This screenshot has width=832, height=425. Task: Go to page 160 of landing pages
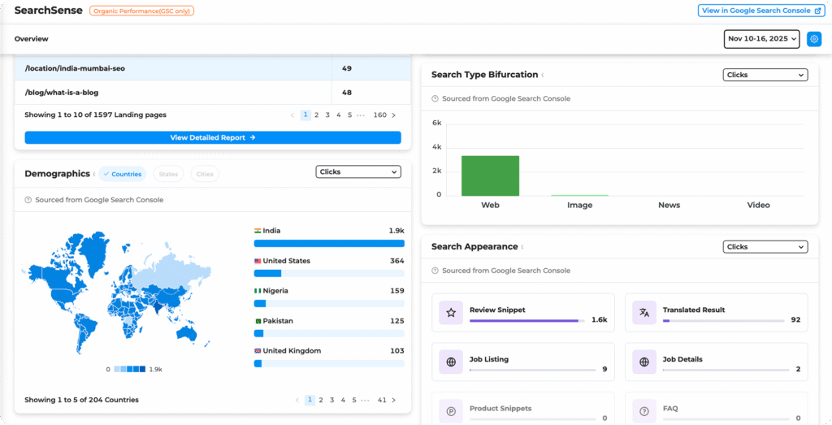pyautogui.click(x=379, y=115)
